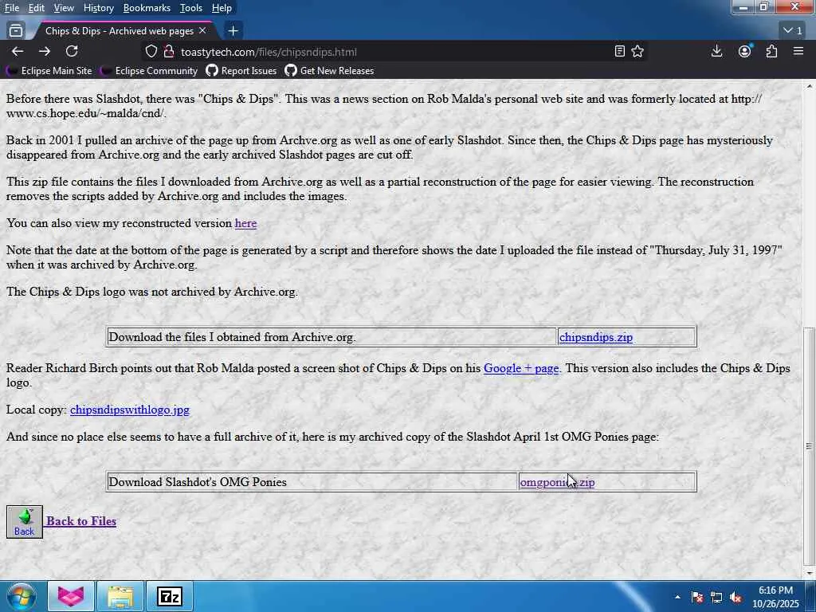Bookmark this page with the star icon

637,52
